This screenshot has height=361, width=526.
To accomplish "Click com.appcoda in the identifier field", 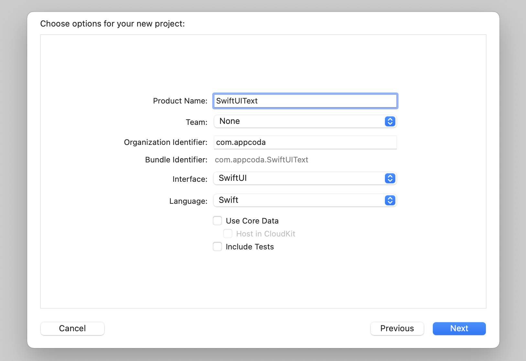I will 241,142.
